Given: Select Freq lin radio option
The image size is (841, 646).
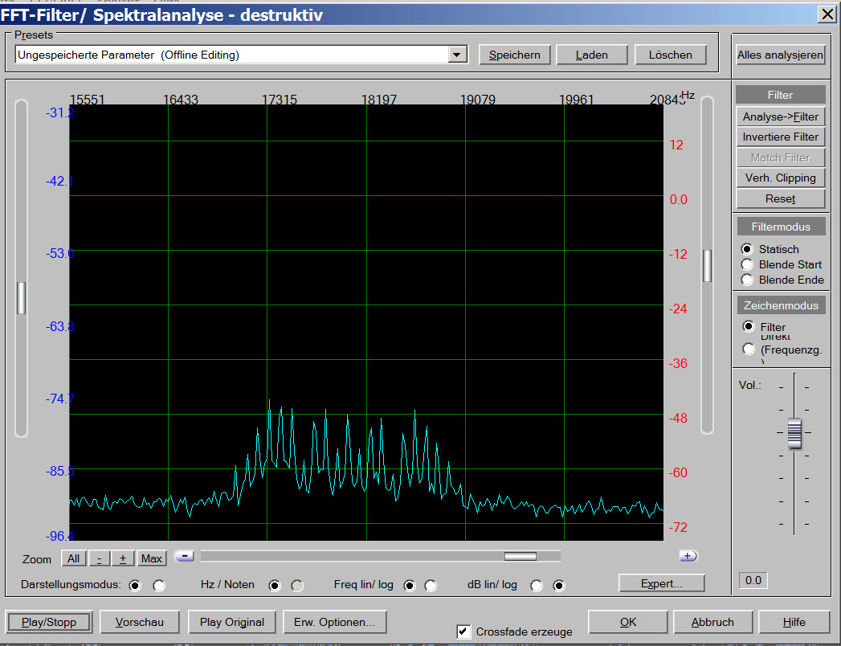Looking at the screenshot, I should (410, 586).
